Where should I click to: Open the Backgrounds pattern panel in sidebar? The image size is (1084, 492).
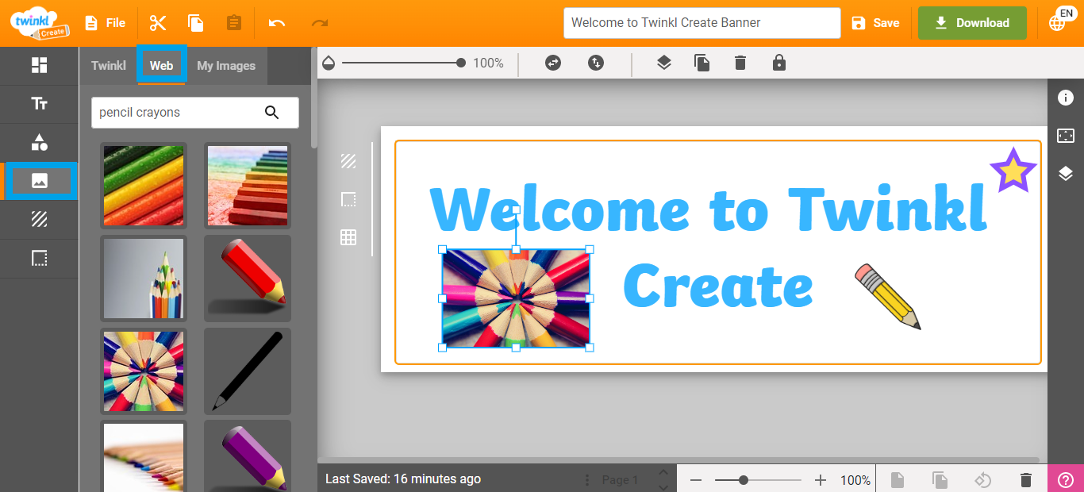coord(39,220)
